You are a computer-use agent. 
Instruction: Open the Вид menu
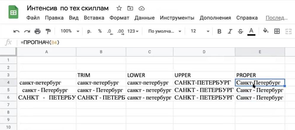coord(74,18)
